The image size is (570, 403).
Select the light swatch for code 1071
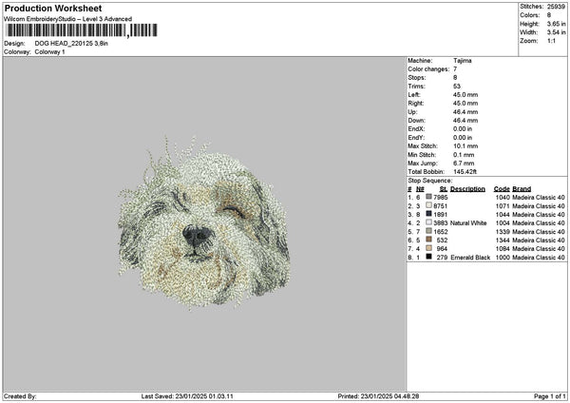pos(429,205)
